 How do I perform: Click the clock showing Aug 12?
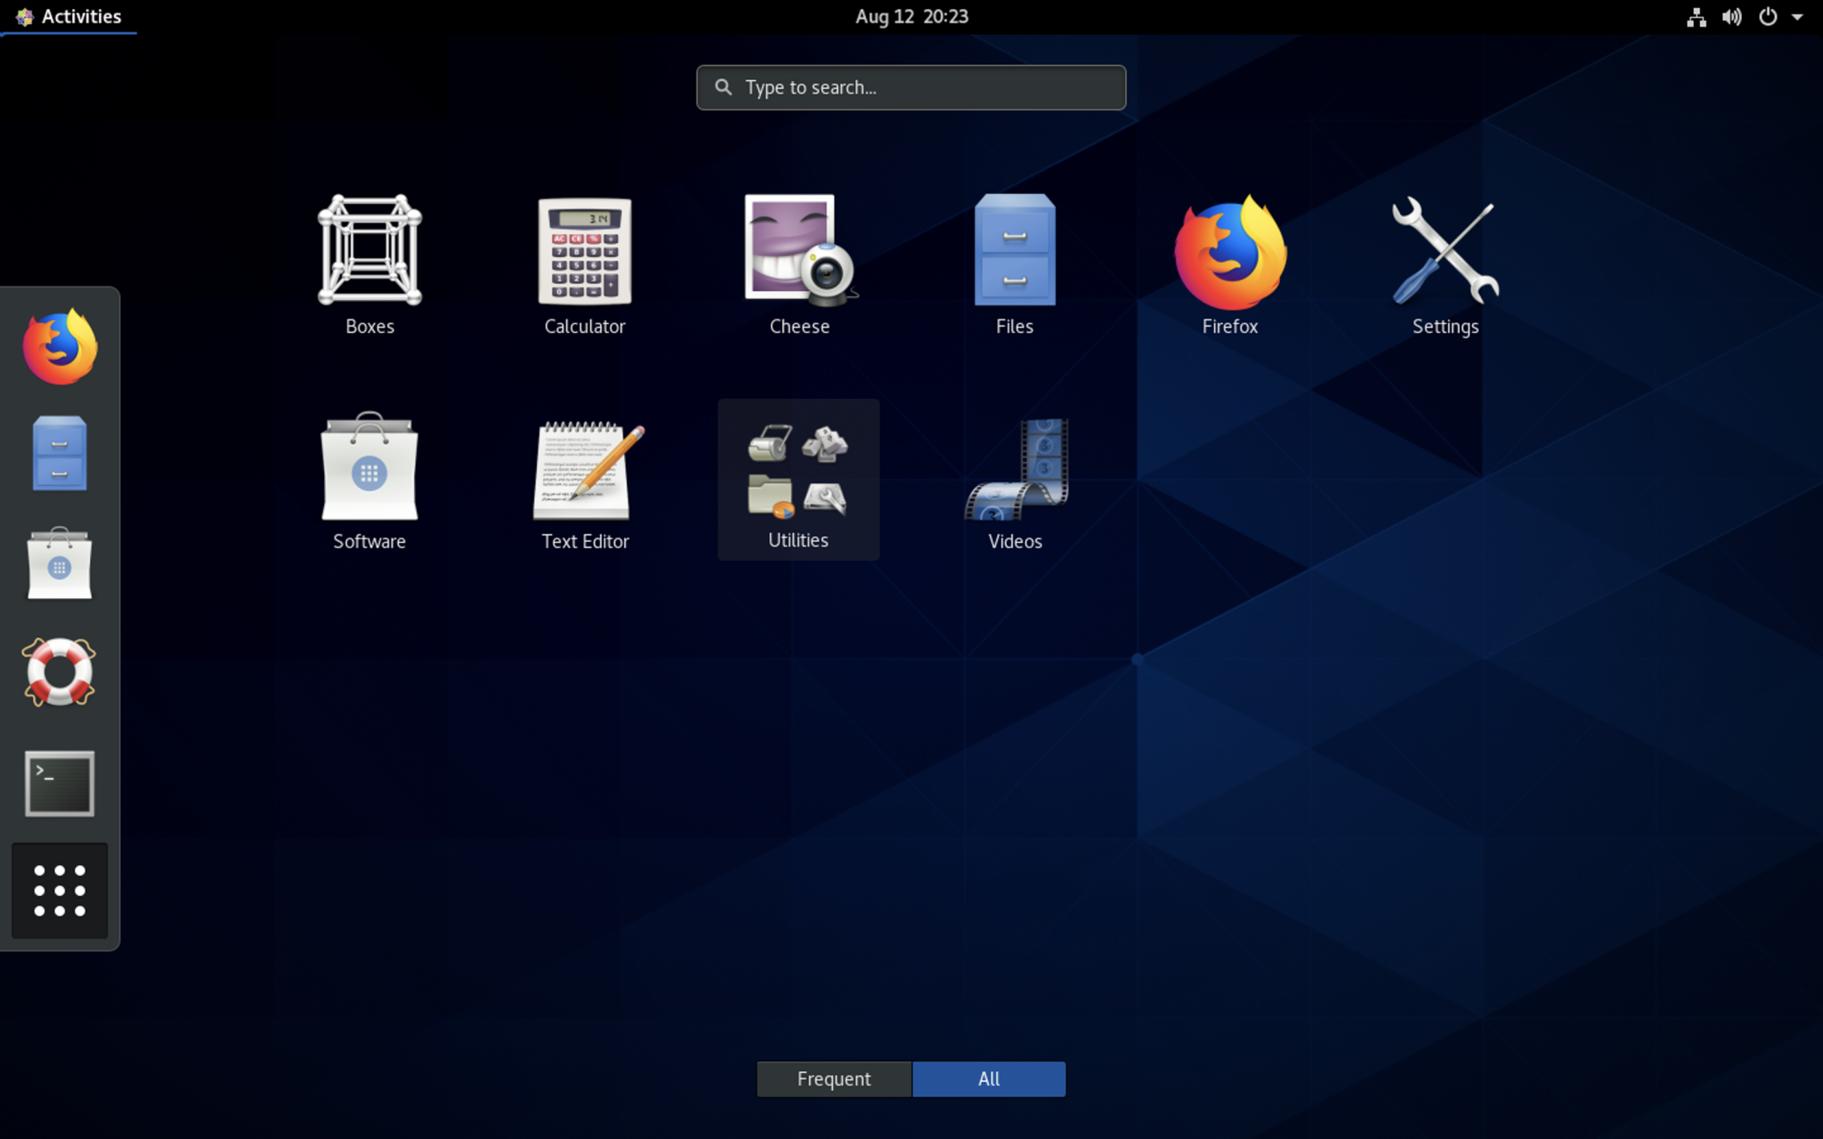[910, 16]
